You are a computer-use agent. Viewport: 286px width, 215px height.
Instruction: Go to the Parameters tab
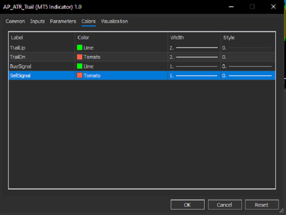click(x=63, y=21)
